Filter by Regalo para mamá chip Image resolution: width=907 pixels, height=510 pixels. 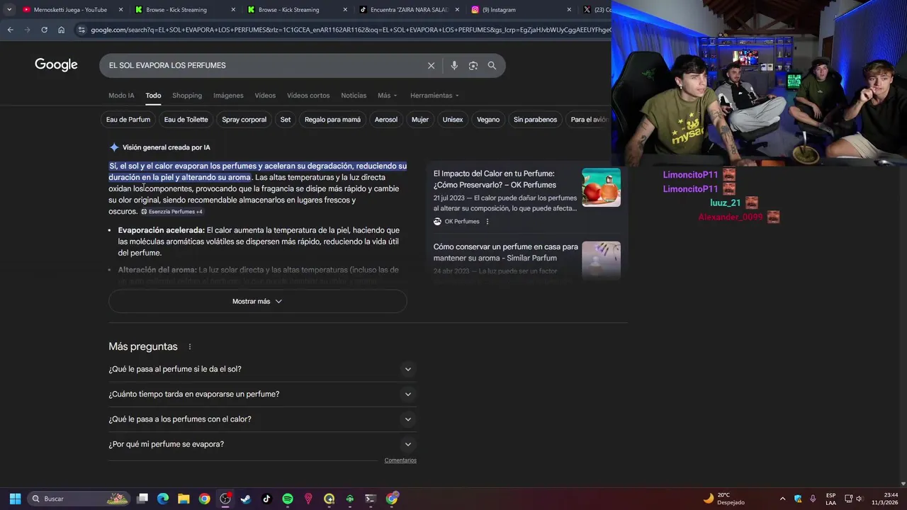pos(332,120)
